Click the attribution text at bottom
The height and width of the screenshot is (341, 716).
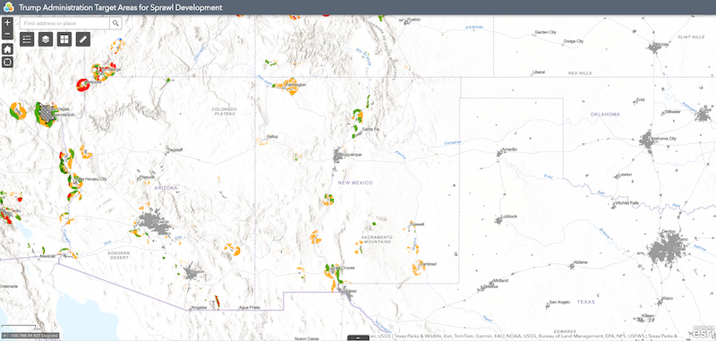pos(530,337)
